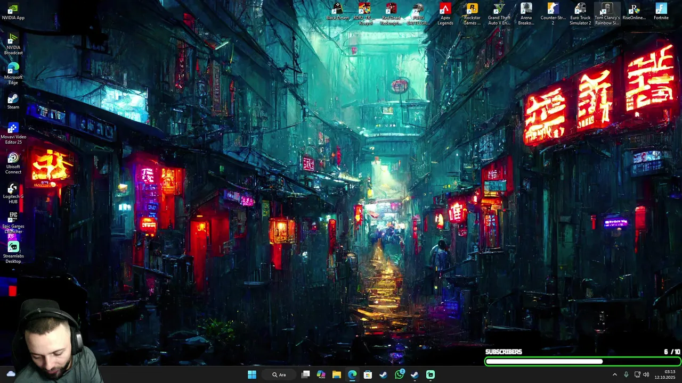Viewport: 682px width, 383px height.
Task: Click the volume speaker tray icon
Action: (x=646, y=374)
